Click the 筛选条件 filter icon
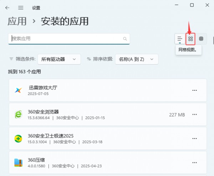The image size is (214, 176). click(x=11, y=59)
